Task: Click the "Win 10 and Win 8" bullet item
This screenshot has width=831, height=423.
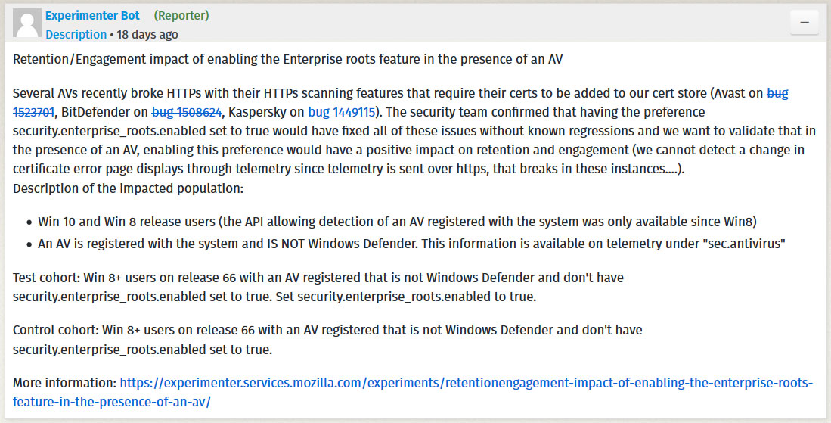Action: 397,222
